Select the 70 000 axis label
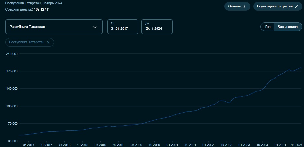Screen dimensions: 304x147 coord(13,124)
